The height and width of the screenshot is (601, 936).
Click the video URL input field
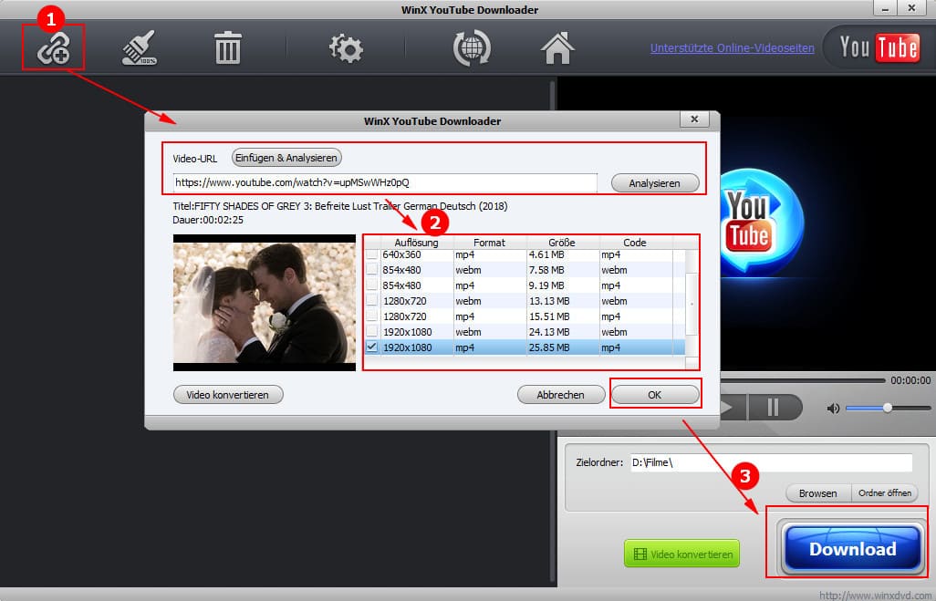tap(385, 183)
